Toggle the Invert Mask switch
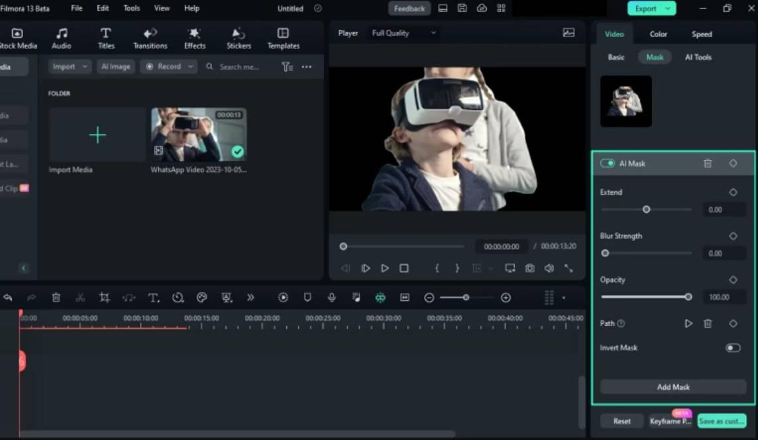Viewport: 758px width, 440px height. click(x=733, y=348)
